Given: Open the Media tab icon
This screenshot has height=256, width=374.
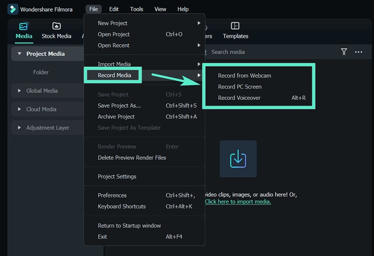Looking at the screenshot, I should pos(23,26).
